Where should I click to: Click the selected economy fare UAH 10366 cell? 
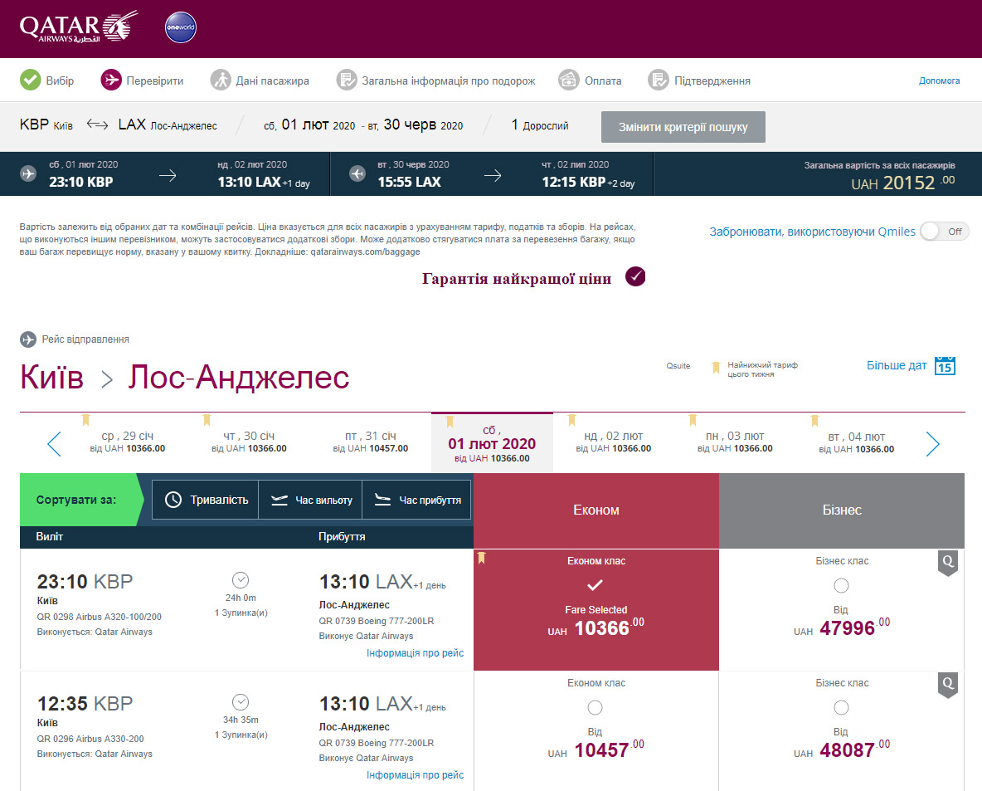point(596,610)
